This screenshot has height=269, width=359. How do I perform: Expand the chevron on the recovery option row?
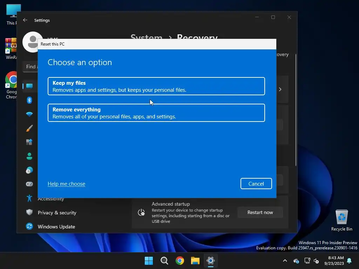pos(280,89)
